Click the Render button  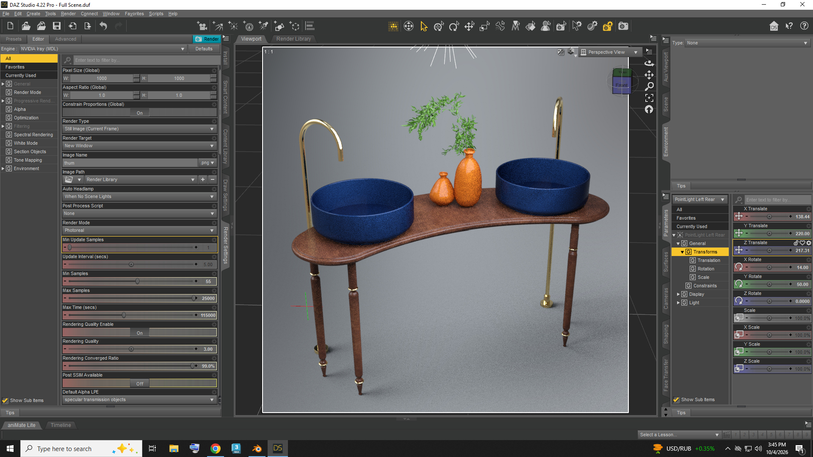pos(207,39)
